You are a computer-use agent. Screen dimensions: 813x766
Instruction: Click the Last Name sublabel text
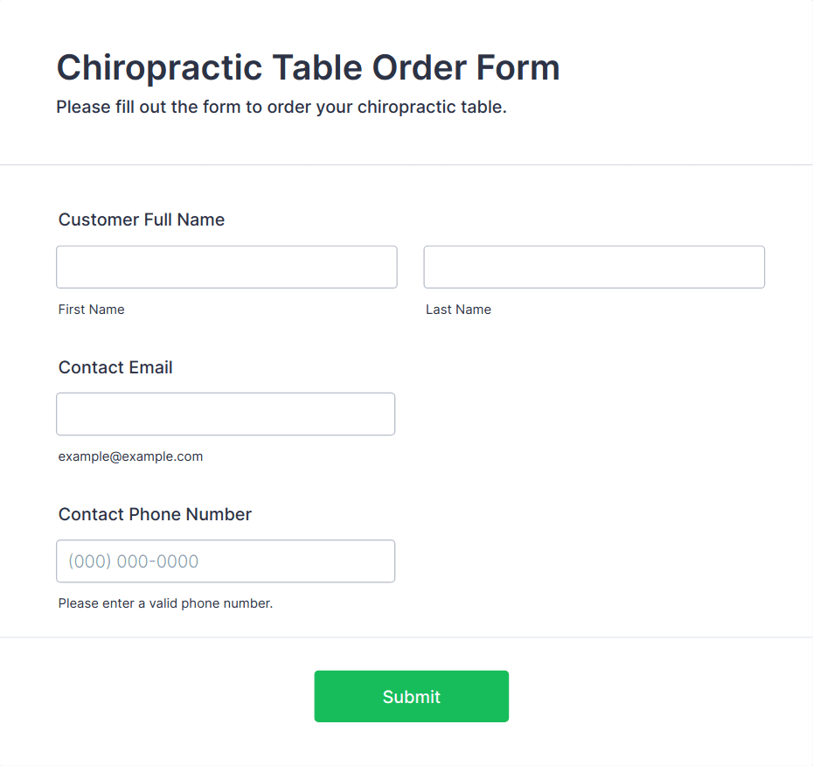(x=458, y=310)
